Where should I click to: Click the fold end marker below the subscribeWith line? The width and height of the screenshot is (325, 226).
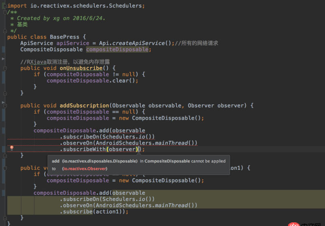(x=5, y=156)
